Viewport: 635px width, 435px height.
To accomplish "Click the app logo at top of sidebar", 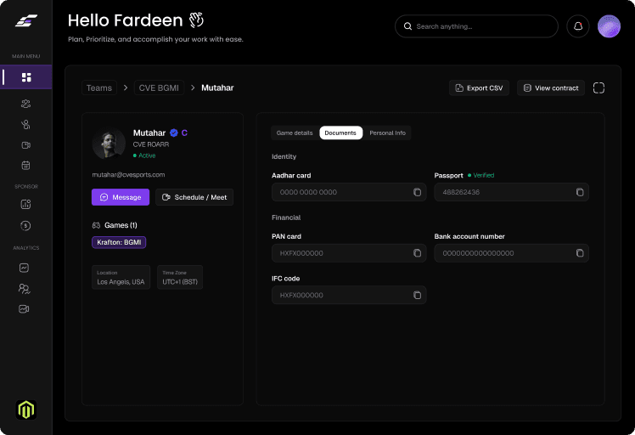I will [26, 20].
